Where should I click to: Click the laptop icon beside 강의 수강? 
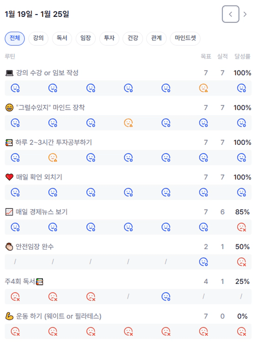(x=10, y=73)
